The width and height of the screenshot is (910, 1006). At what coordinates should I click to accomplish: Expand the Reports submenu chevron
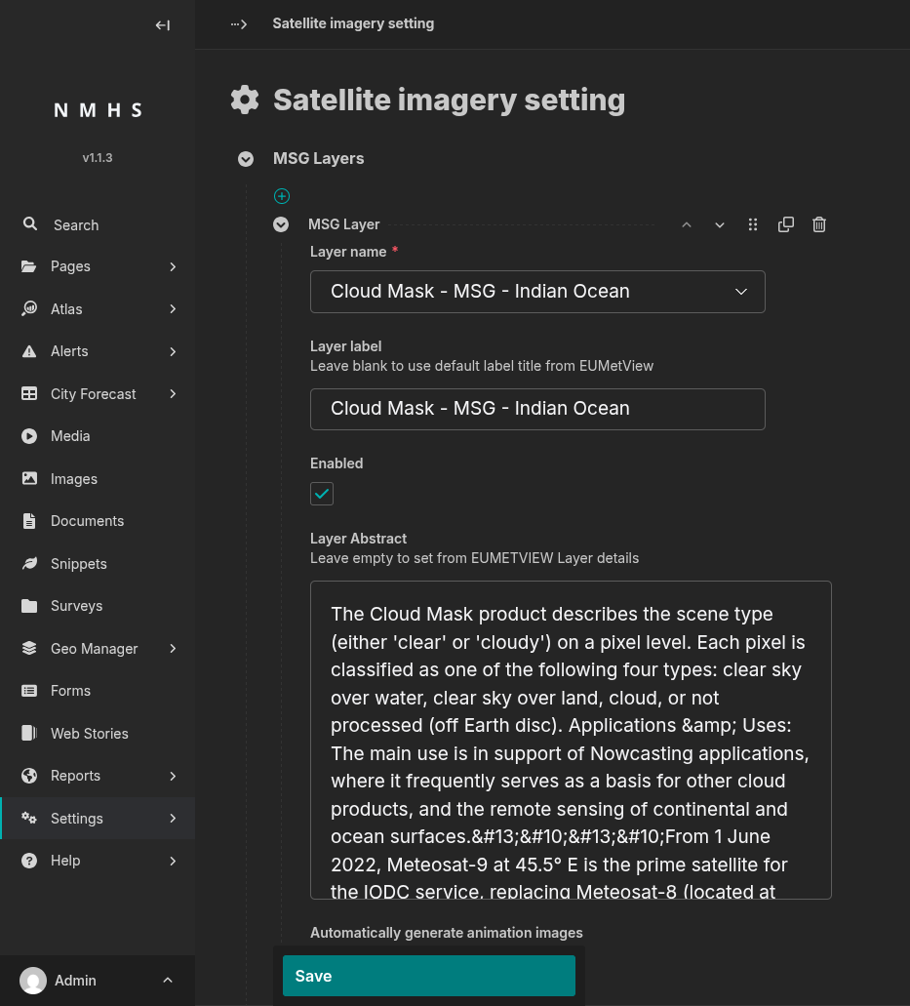coord(173,776)
